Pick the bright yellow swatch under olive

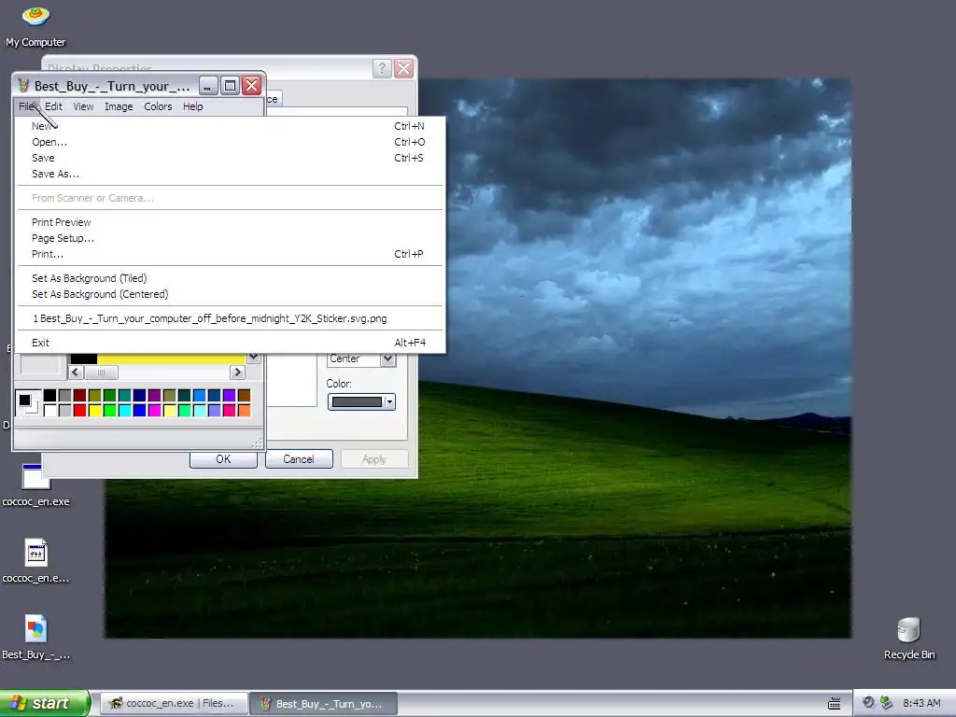[94, 411]
